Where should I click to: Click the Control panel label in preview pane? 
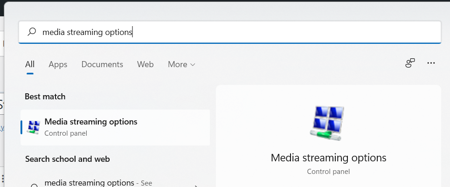[328, 172]
